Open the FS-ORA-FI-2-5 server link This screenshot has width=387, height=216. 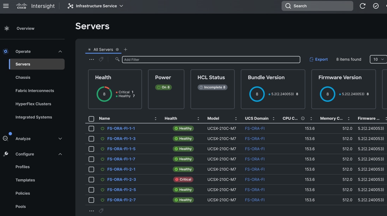point(121,190)
